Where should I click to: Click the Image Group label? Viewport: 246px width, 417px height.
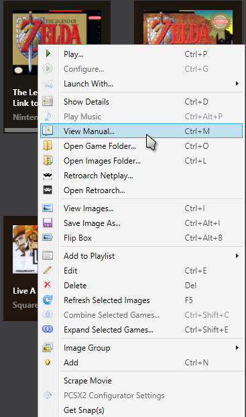coord(86,348)
